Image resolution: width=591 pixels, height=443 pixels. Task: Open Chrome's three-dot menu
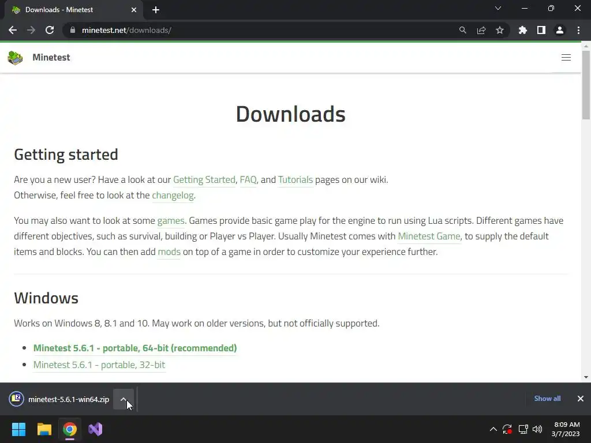pos(578,30)
